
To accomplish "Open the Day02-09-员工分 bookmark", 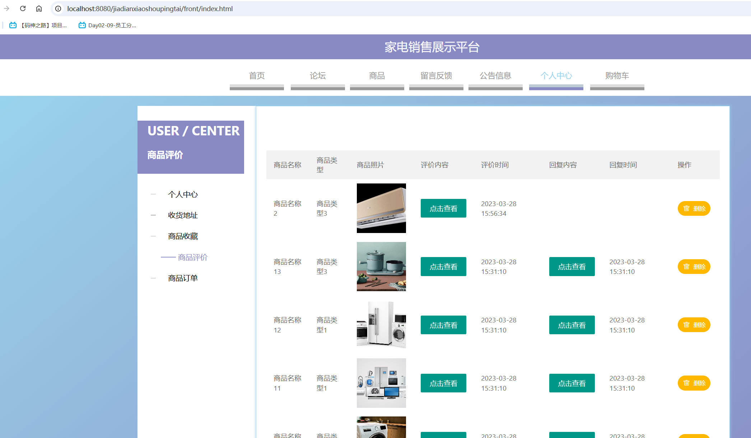I will pyautogui.click(x=107, y=25).
